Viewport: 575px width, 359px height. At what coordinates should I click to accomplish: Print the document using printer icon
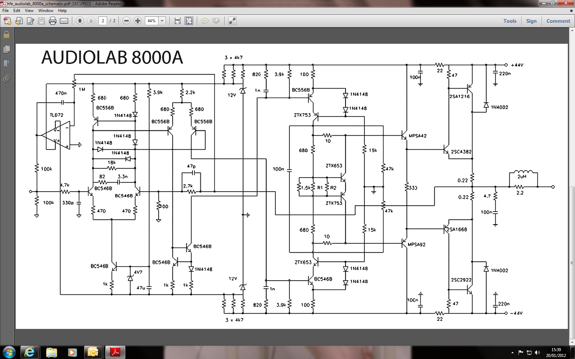tap(53, 21)
